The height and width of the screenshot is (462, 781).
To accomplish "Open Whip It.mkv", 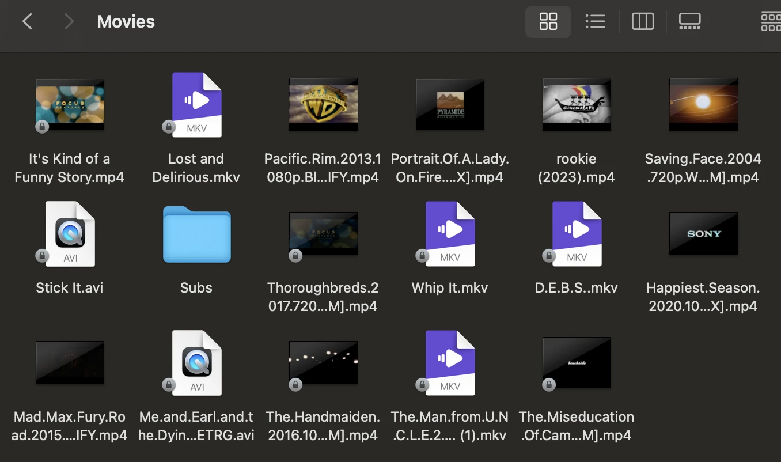I will tap(450, 233).
